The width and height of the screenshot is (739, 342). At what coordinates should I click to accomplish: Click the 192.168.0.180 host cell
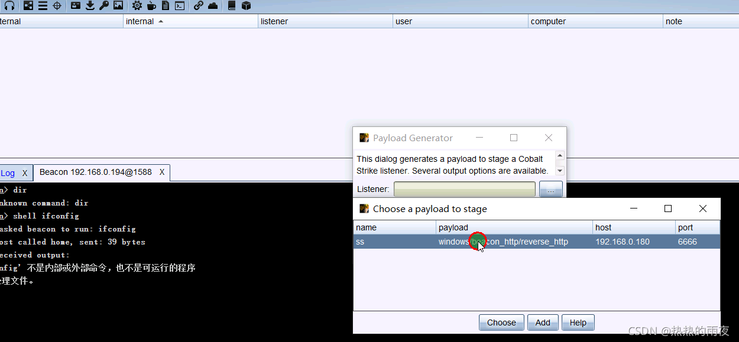(634, 242)
